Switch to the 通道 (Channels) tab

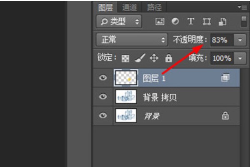coord(130,7)
